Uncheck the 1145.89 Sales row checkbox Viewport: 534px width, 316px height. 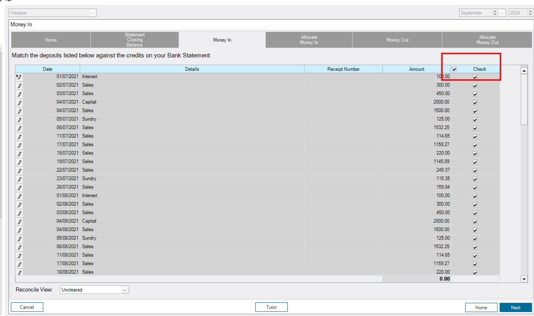coord(475,162)
